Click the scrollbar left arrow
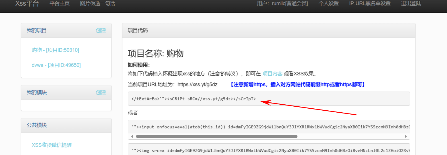The image size is (447, 155). point(132,137)
